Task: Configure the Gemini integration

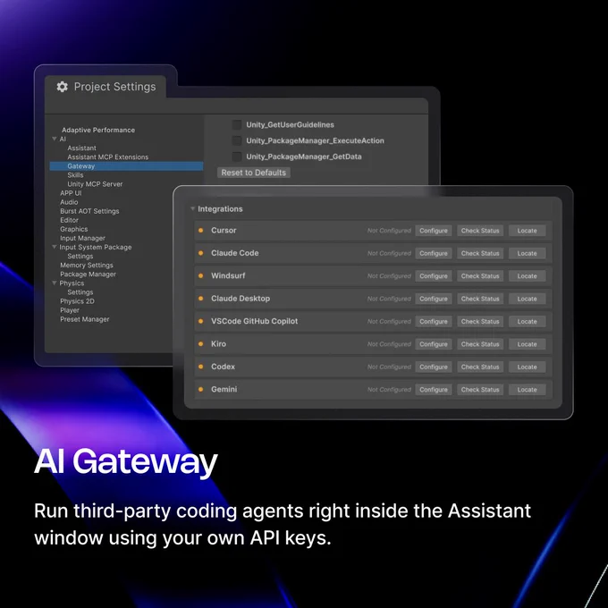Action: tap(434, 389)
